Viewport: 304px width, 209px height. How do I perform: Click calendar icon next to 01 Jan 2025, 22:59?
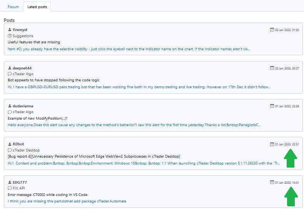272,106
